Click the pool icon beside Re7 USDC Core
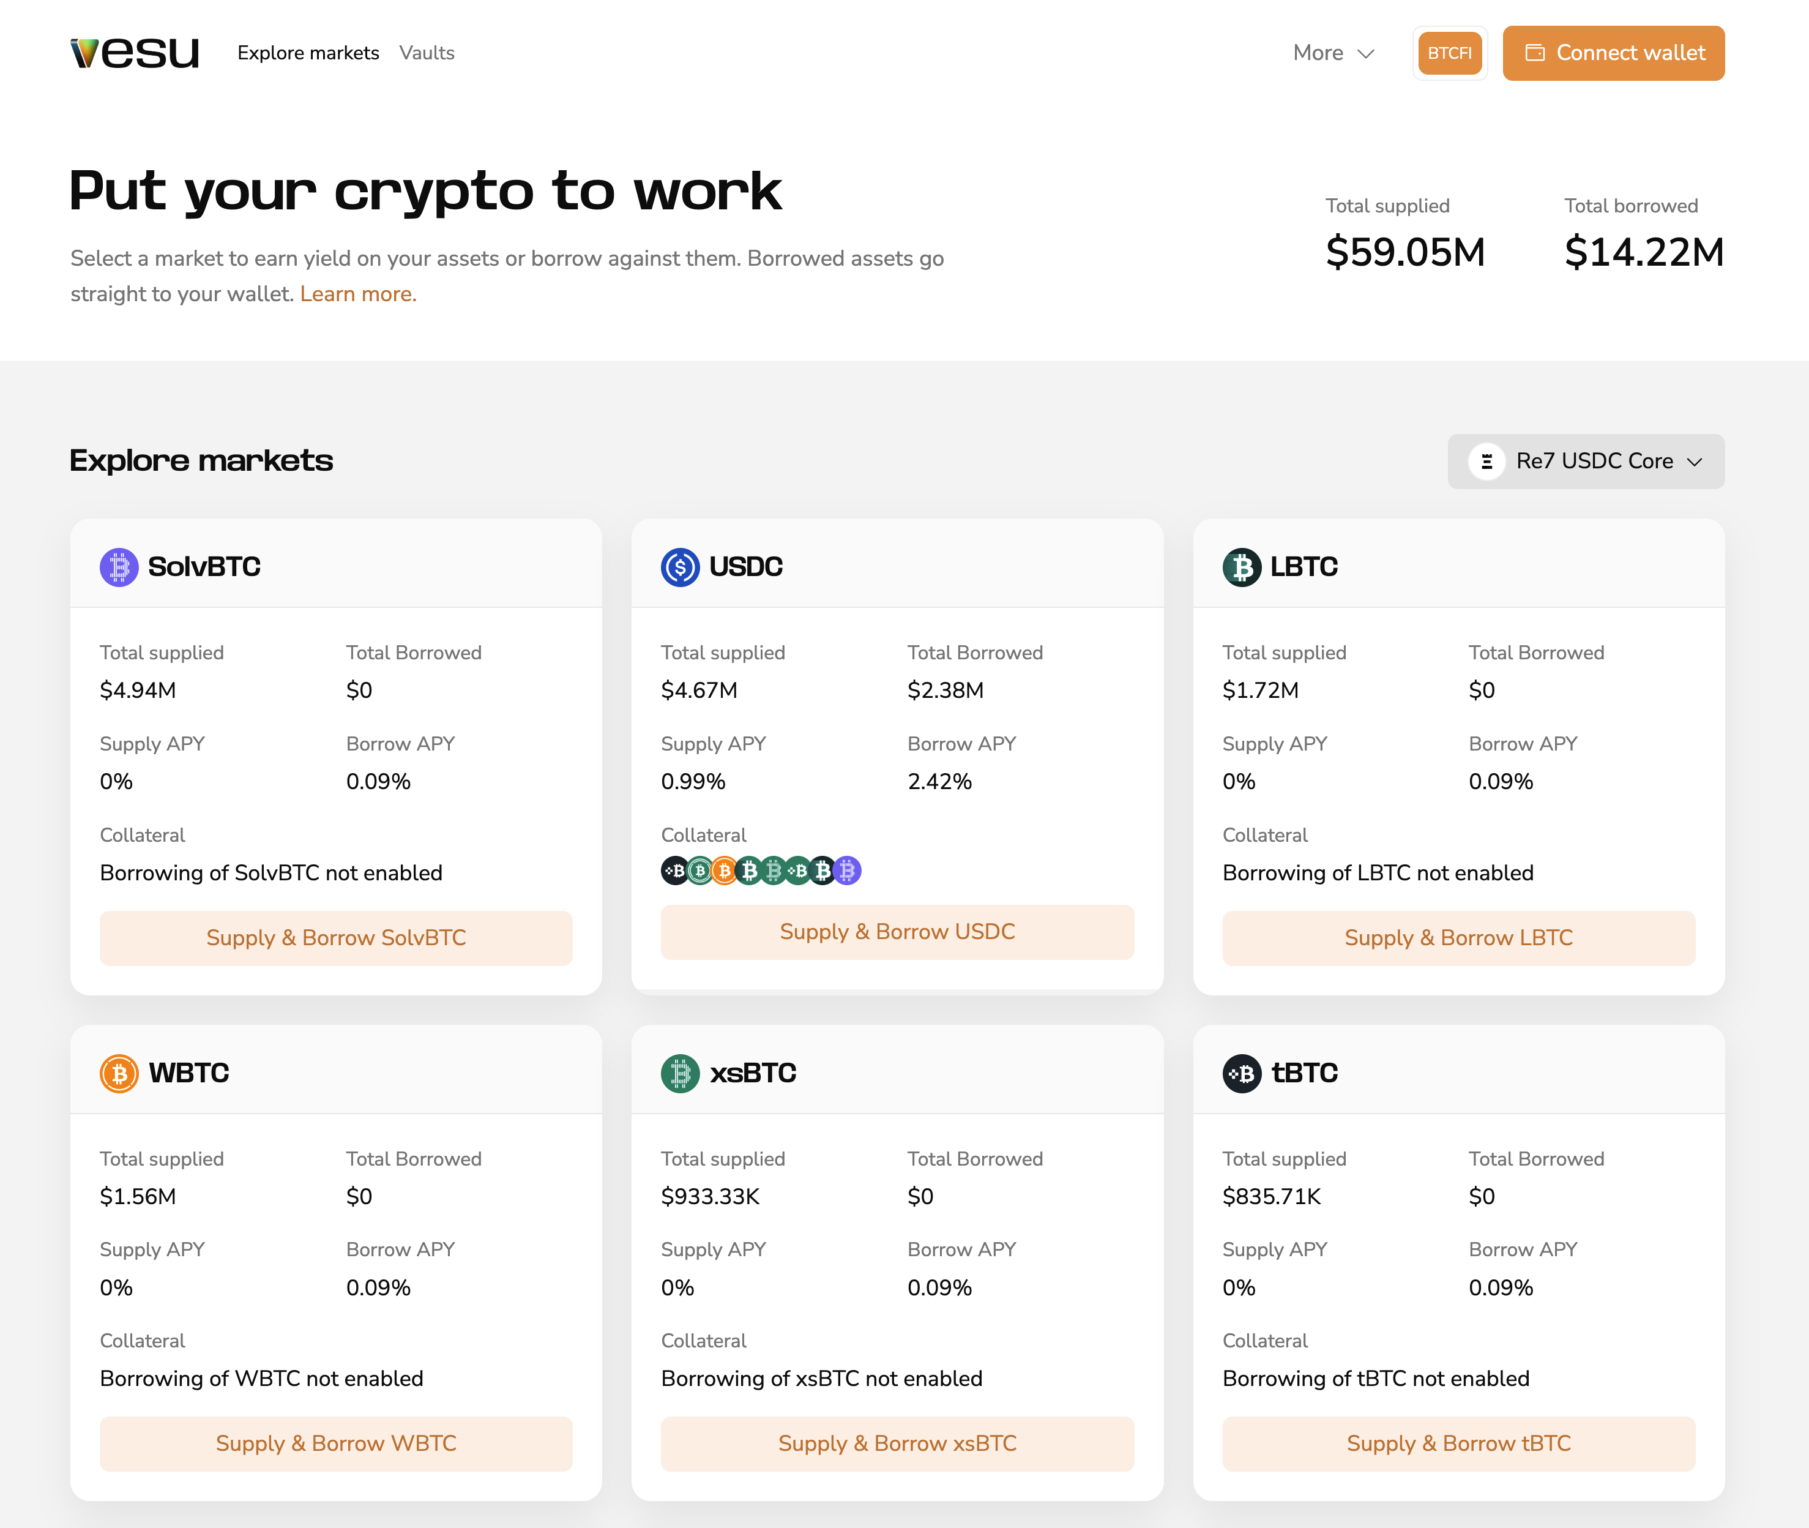Image resolution: width=1809 pixels, height=1528 pixels. click(1486, 462)
